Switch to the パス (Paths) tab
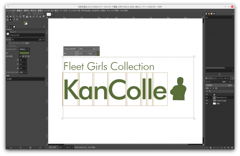 pos(227,78)
